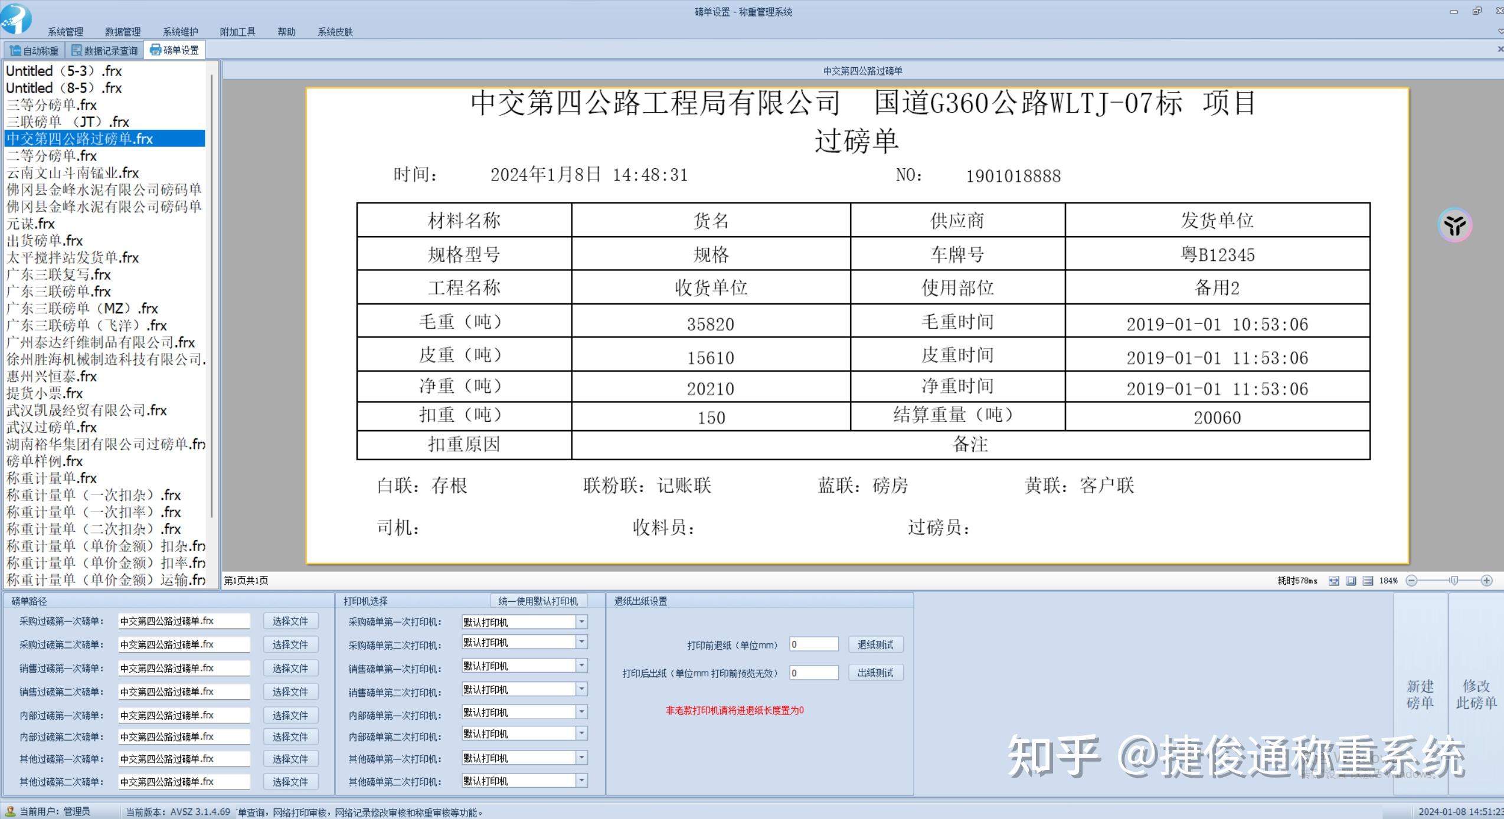
Task: Select 广东三联磅单（MZ）.frx template
Action: pos(105,309)
